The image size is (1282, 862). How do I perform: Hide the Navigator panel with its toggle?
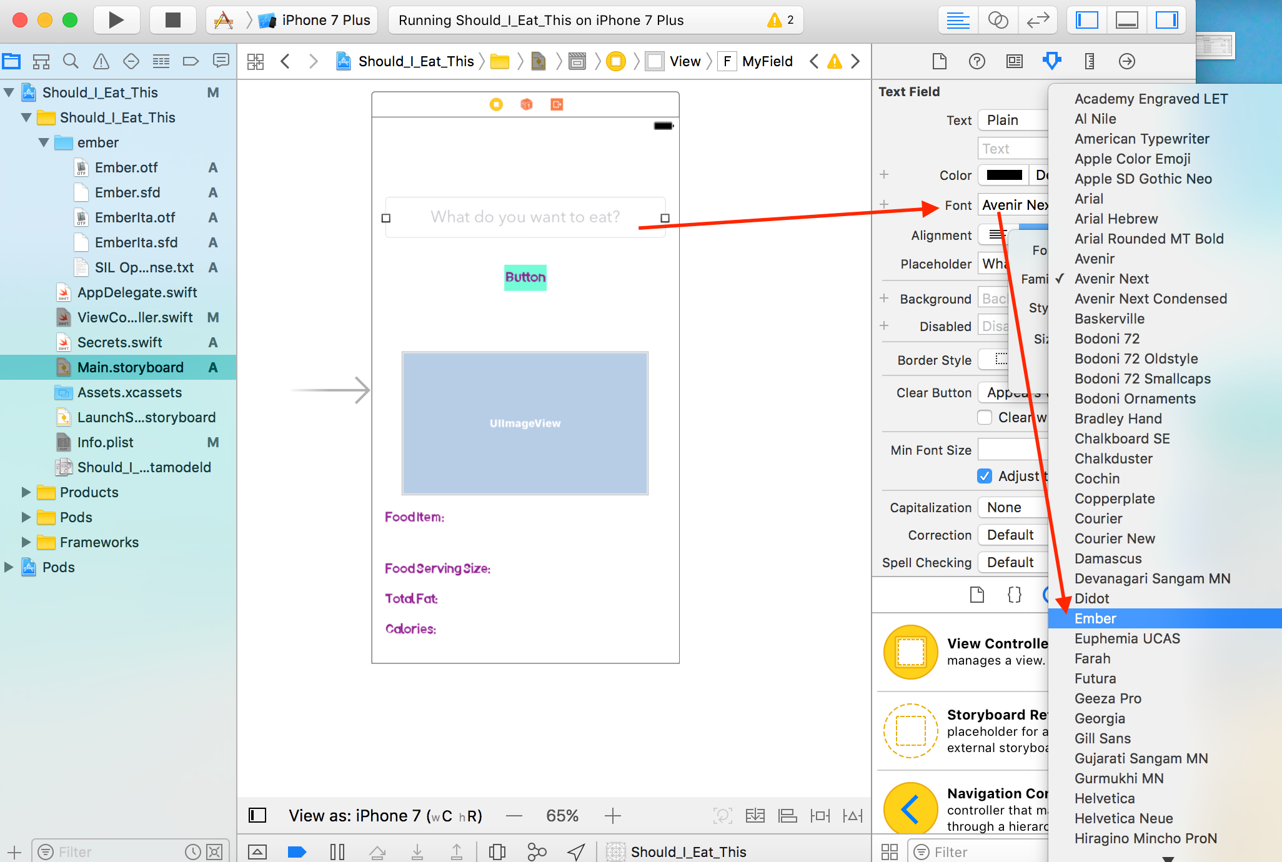pyautogui.click(x=1086, y=19)
